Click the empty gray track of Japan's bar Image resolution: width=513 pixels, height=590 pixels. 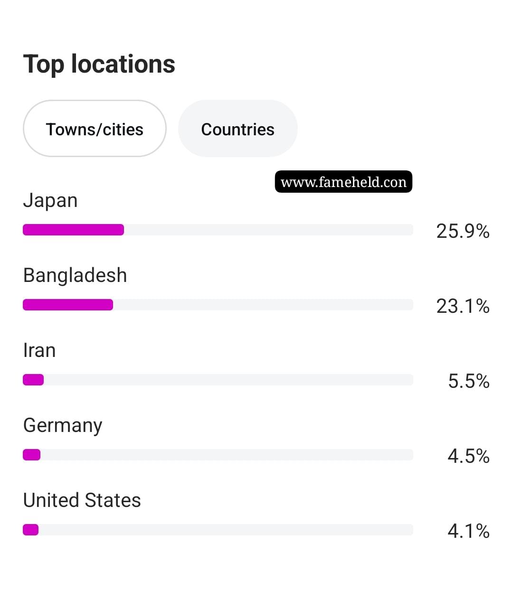point(269,230)
